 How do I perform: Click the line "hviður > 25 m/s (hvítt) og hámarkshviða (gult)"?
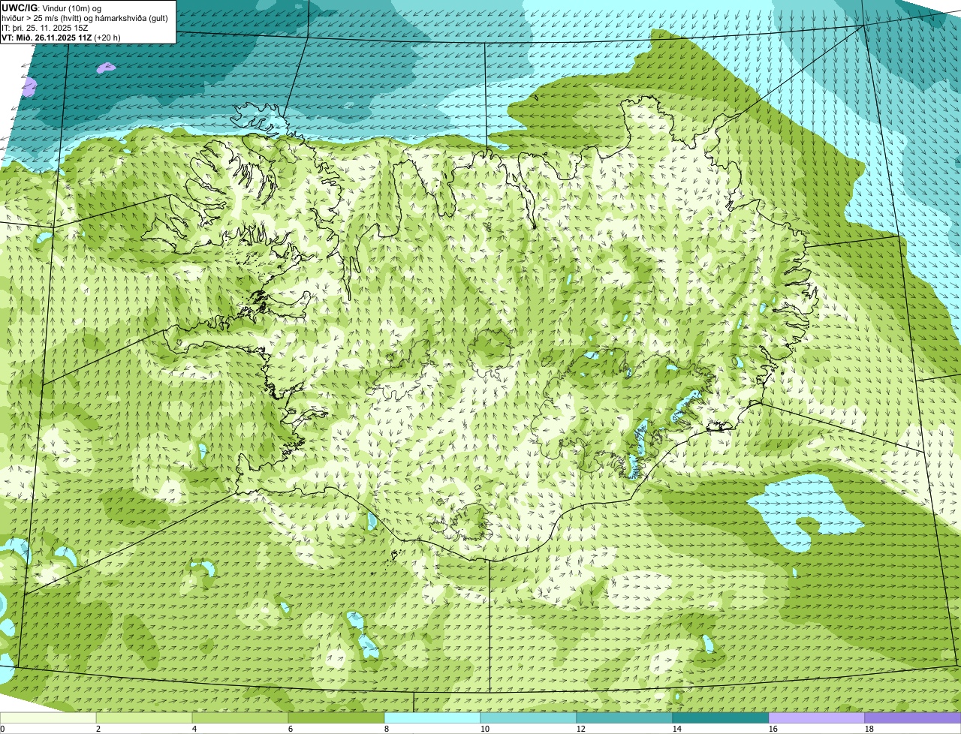coord(85,18)
